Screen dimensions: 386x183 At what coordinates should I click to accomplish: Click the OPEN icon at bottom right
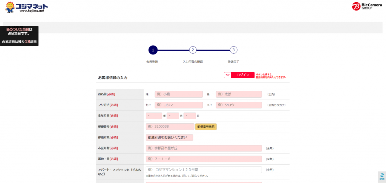[x=381, y=177]
